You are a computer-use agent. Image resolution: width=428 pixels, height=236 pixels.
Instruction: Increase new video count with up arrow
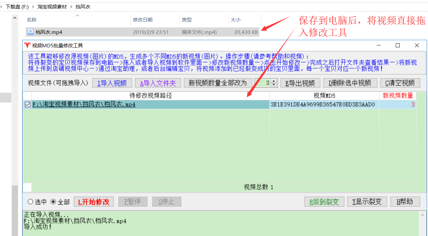(274, 81)
